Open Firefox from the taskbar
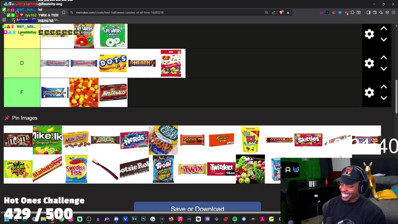 click(171, 219)
